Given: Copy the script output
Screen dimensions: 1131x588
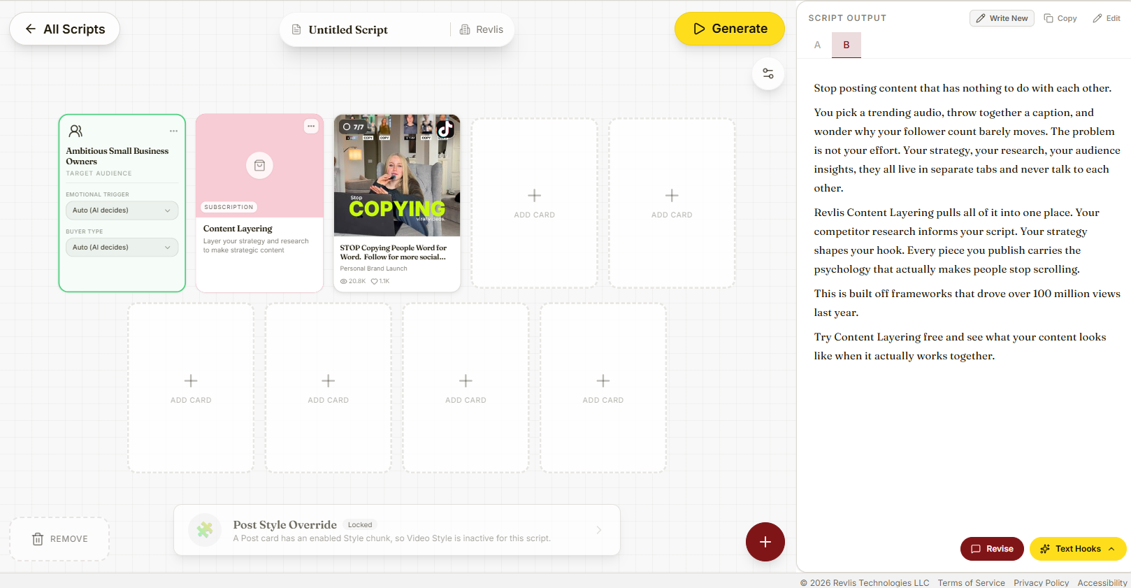Looking at the screenshot, I should coord(1060,18).
